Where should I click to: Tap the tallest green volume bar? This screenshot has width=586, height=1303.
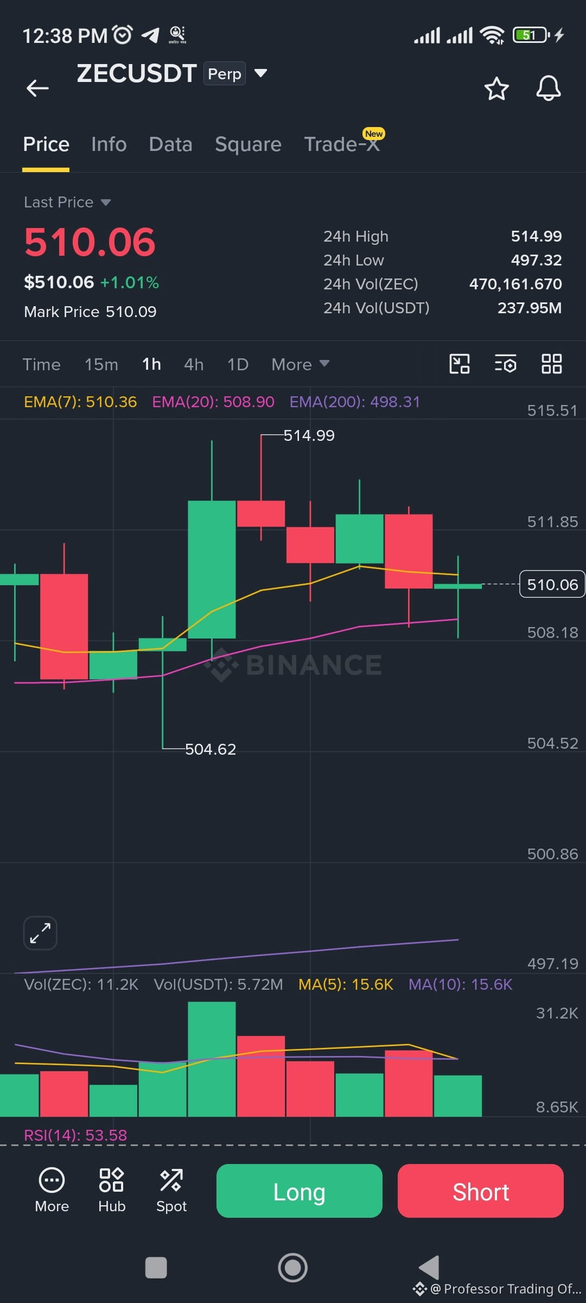tap(212, 1059)
